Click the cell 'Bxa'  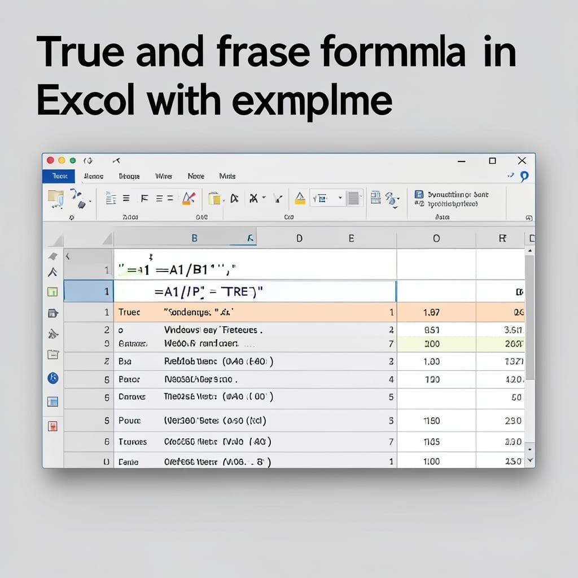click(x=125, y=361)
